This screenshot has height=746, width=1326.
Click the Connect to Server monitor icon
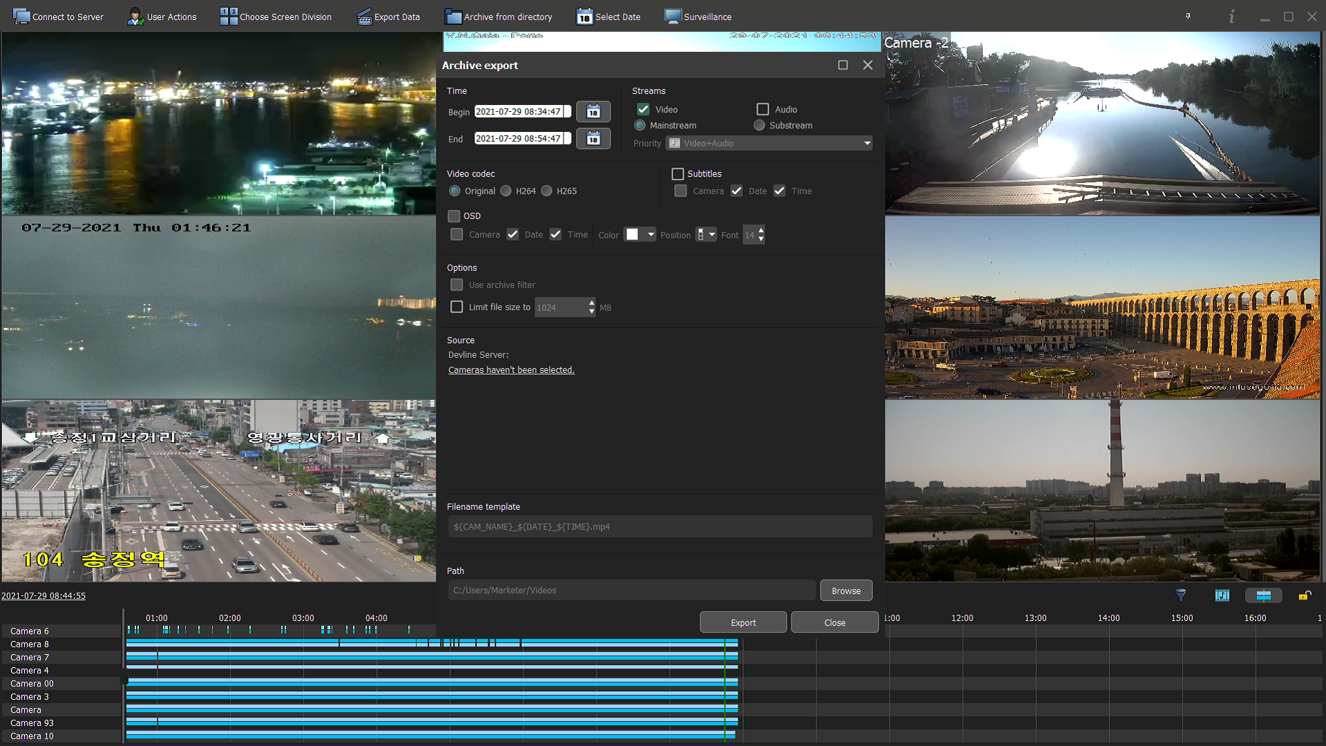(x=21, y=17)
